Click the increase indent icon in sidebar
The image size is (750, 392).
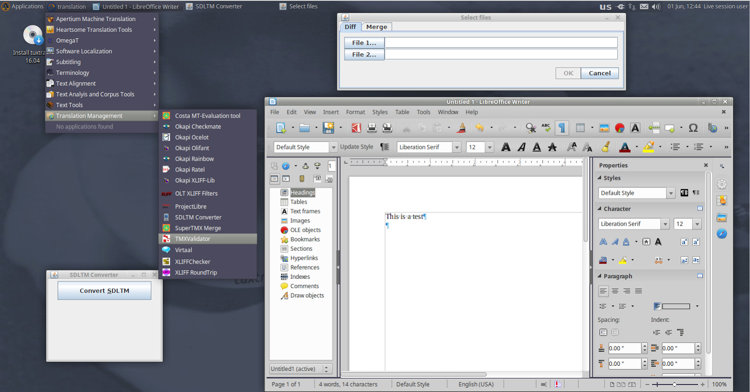pos(657,333)
